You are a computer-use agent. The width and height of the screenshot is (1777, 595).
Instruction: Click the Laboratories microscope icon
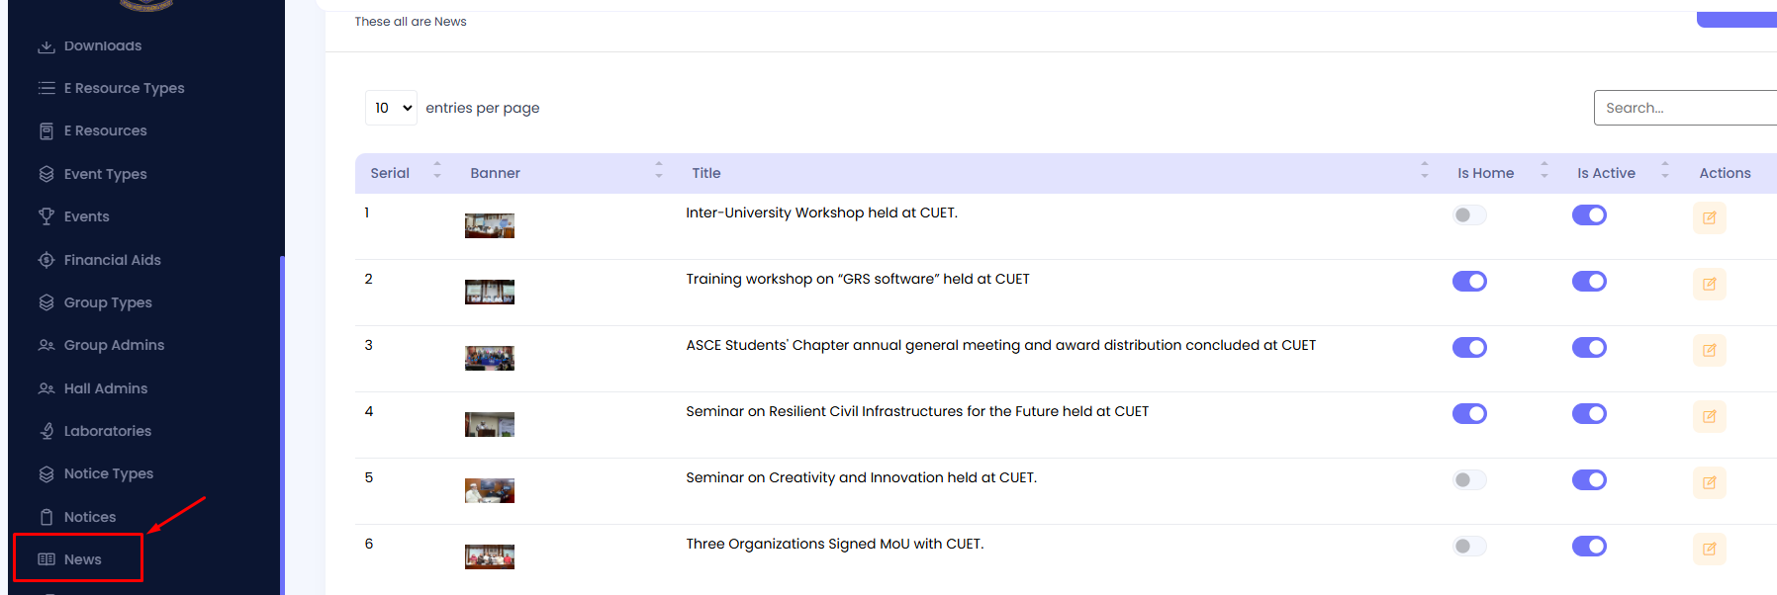click(47, 431)
